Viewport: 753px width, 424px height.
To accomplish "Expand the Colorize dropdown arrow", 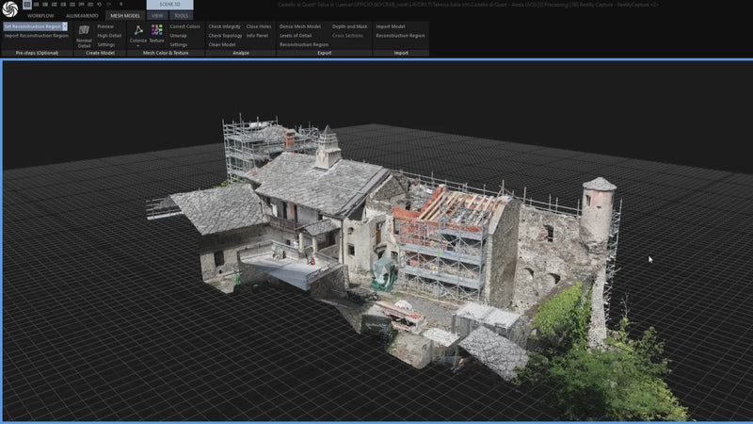I will (137, 46).
